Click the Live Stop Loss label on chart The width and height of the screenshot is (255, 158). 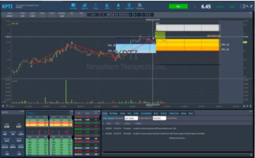click(214, 36)
